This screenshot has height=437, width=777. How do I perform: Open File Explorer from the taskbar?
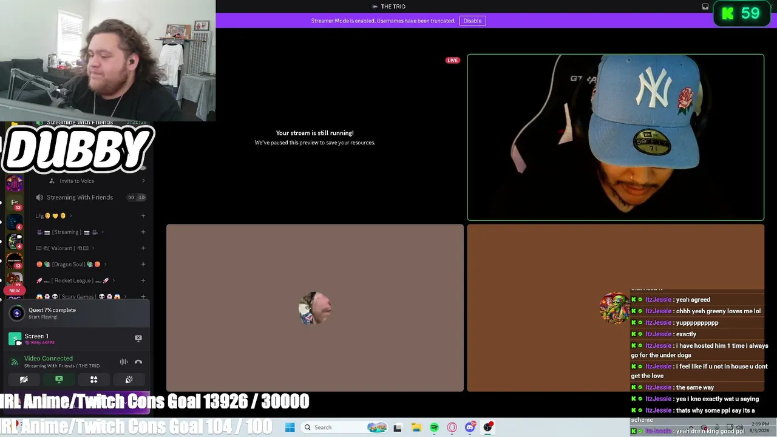(x=416, y=427)
